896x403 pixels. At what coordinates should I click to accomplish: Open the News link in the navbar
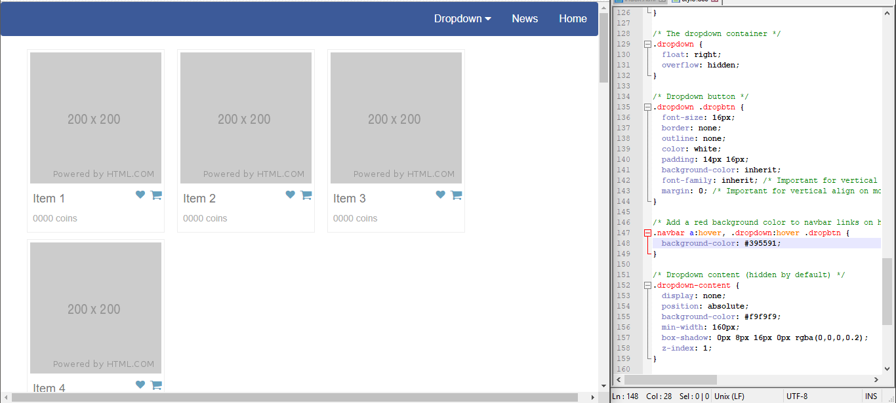[x=525, y=19]
